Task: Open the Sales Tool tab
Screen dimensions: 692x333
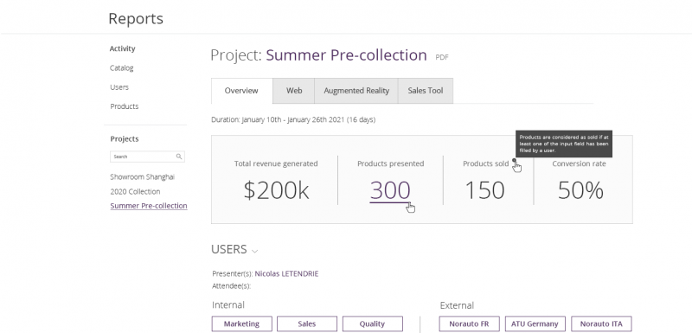Action: pyautogui.click(x=426, y=91)
